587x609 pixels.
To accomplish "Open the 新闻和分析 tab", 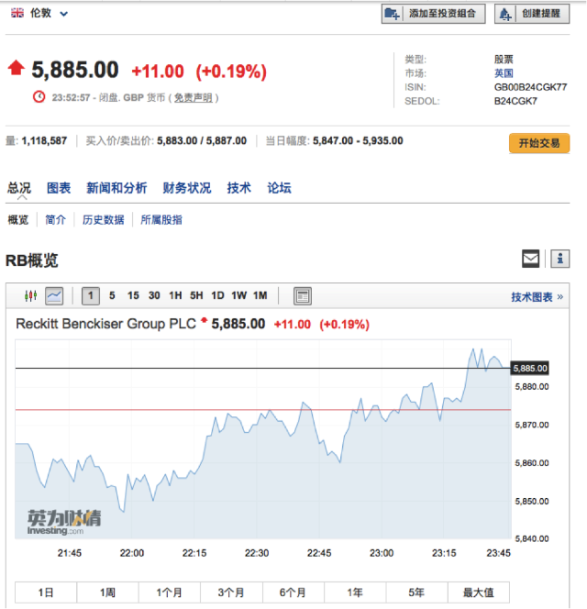I will [x=116, y=188].
